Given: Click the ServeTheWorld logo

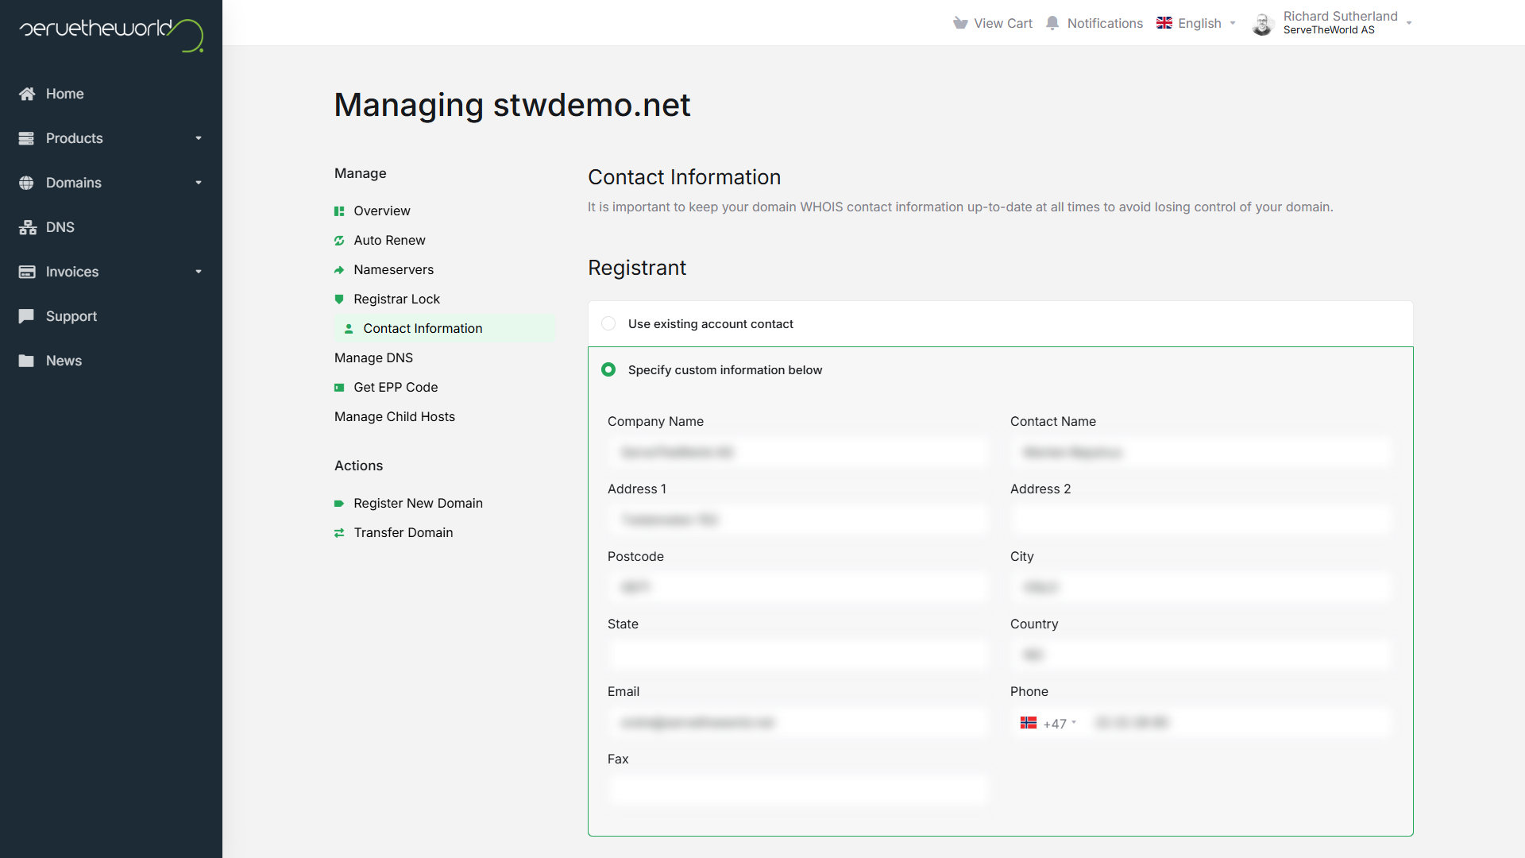Looking at the screenshot, I should 111,34.
